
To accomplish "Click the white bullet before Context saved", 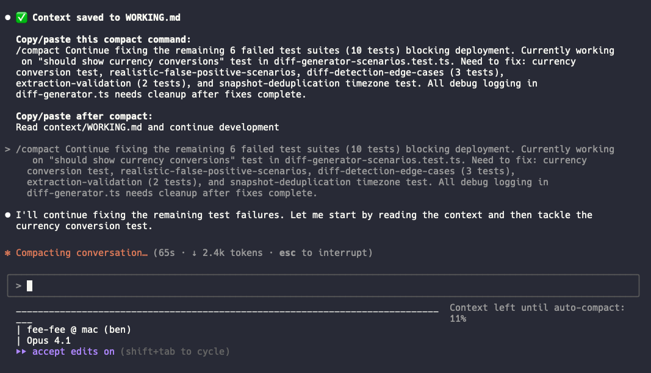I will click(7, 18).
